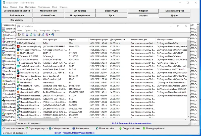Open nirsoft.net link in UninstallView status bar
Image resolution: width=201 pixels, height=136 pixels.
tap(140, 123)
